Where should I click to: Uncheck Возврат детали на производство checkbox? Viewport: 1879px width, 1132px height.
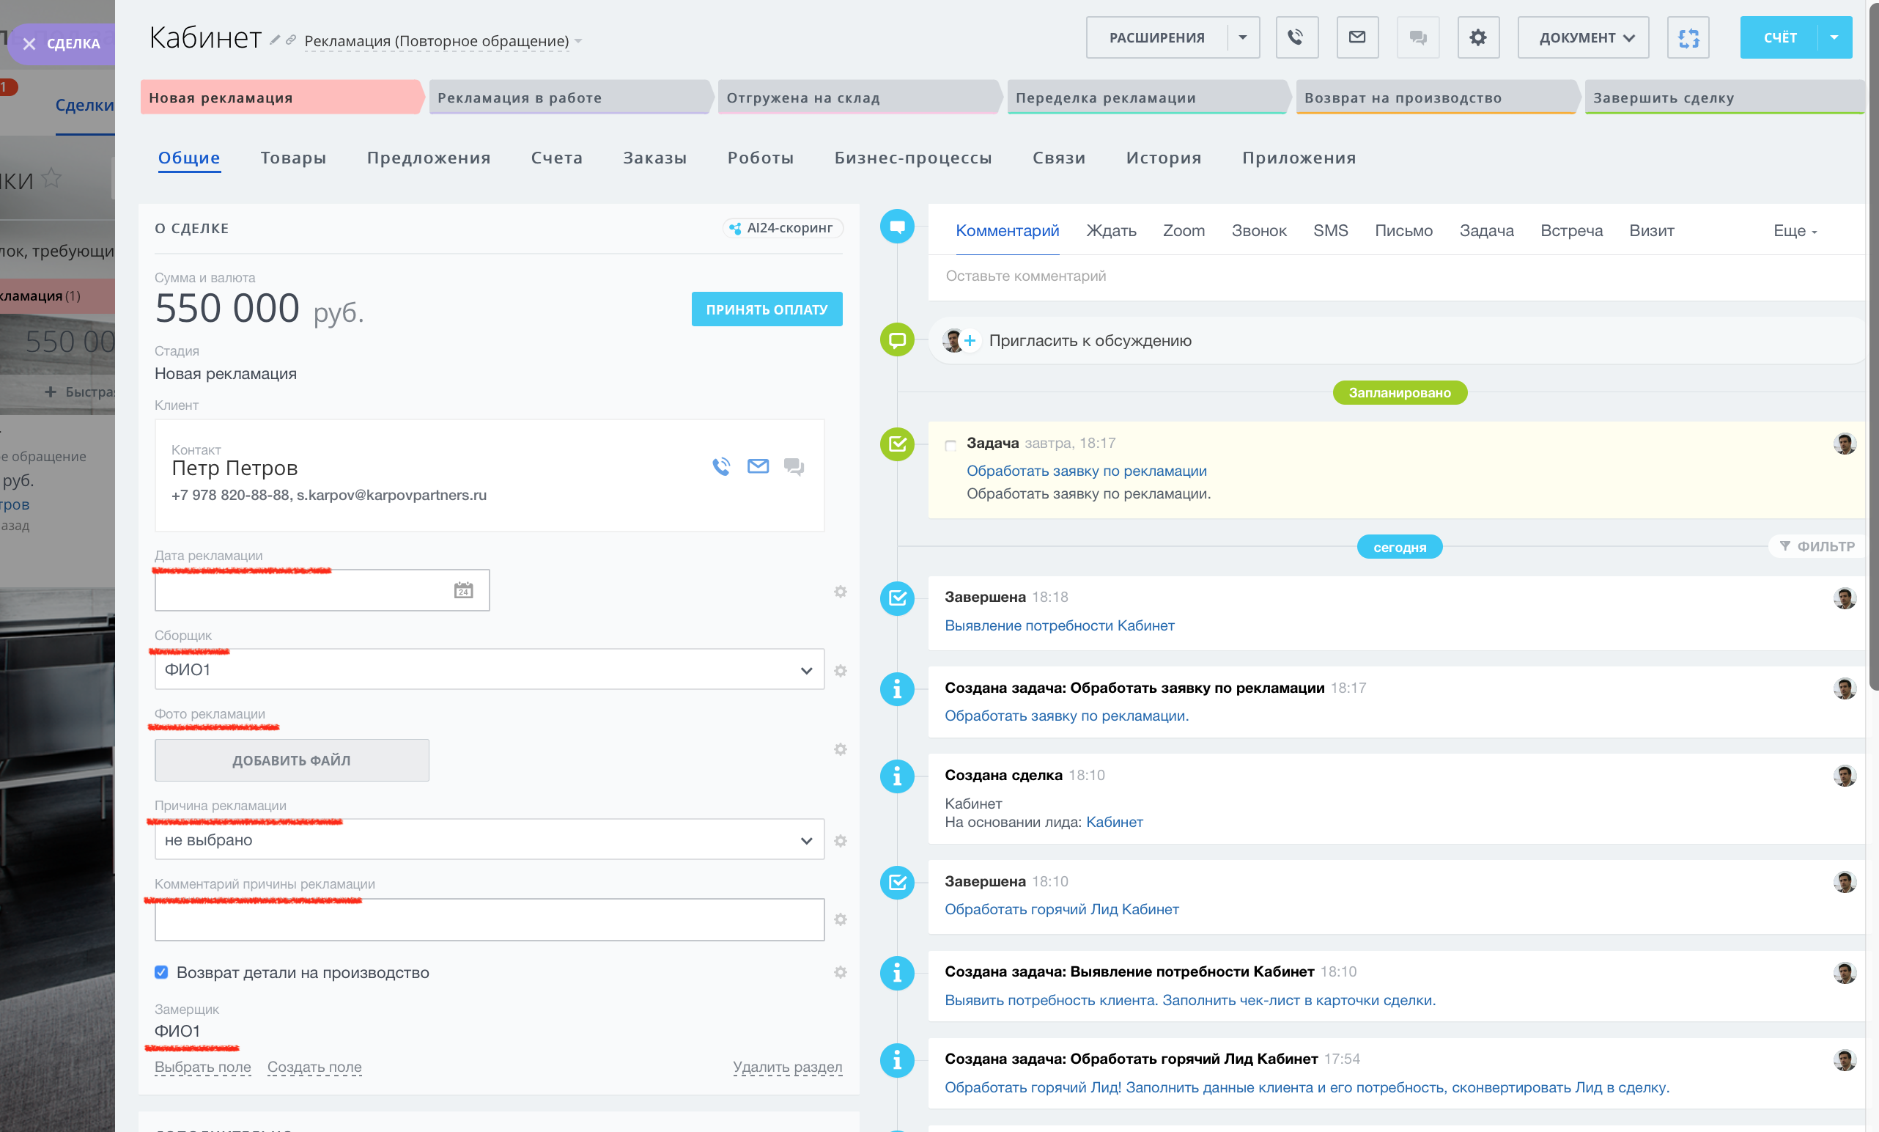162,972
